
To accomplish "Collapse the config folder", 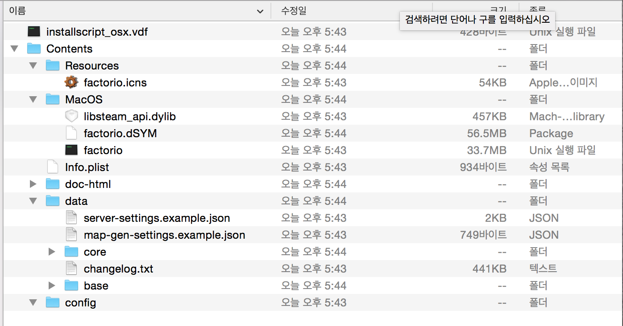I will 33,303.
